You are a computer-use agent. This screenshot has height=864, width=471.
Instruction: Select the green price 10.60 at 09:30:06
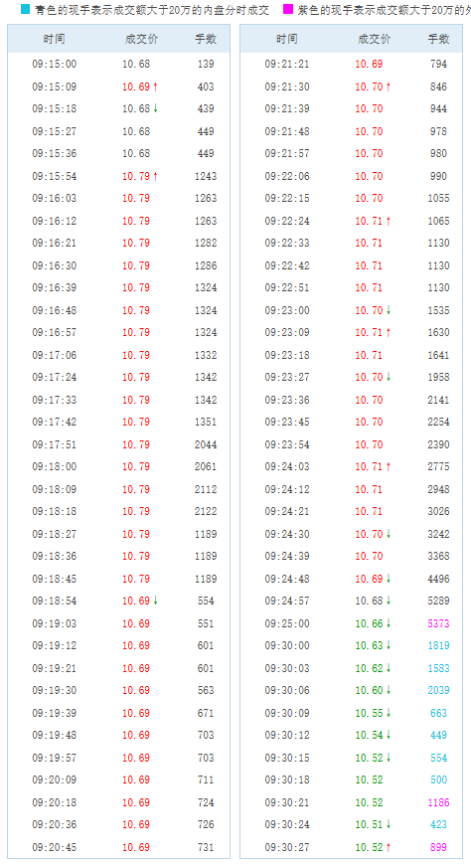[369, 690]
